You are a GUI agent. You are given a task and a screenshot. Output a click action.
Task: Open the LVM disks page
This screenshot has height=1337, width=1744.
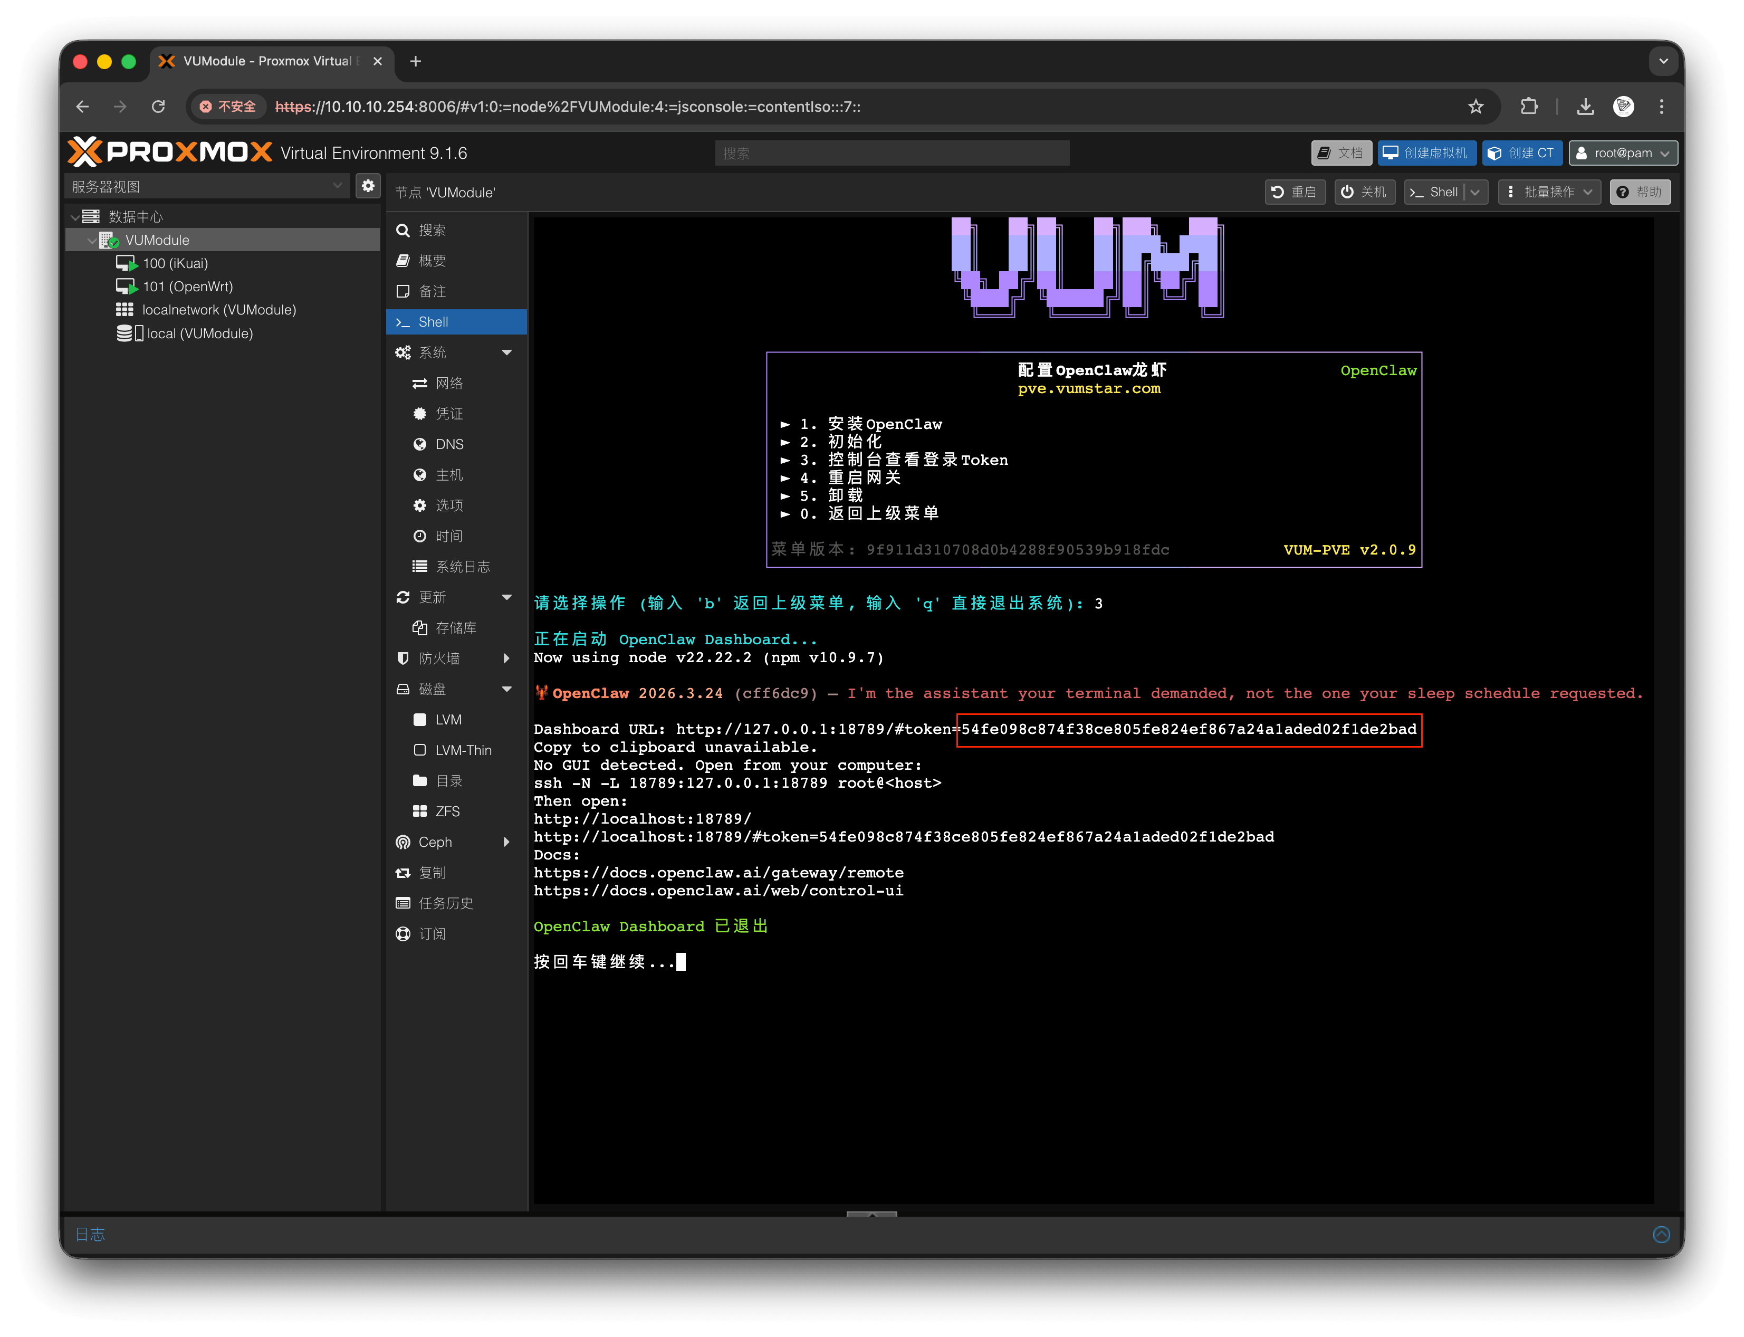[x=457, y=720]
